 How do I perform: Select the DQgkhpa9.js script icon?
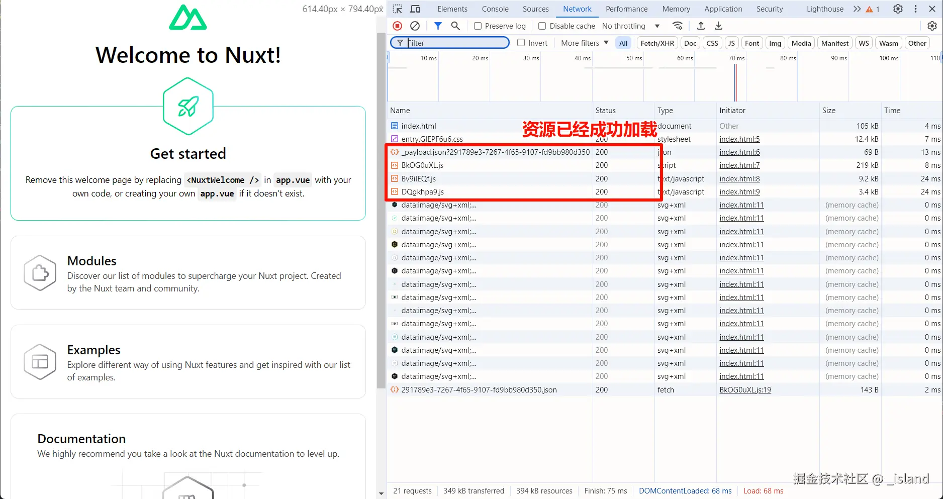point(395,192)
